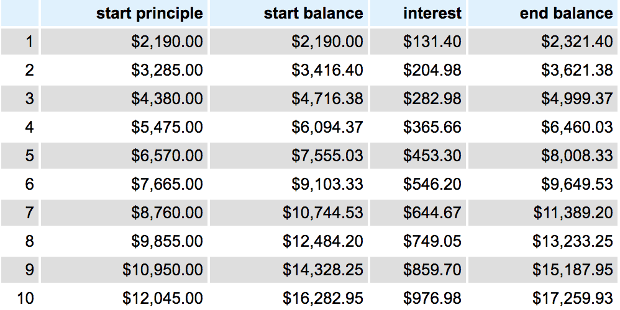Select interest cell showing $282.98

[x=432, y=99]
